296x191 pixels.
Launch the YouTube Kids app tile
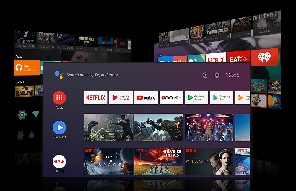(172, 98)
